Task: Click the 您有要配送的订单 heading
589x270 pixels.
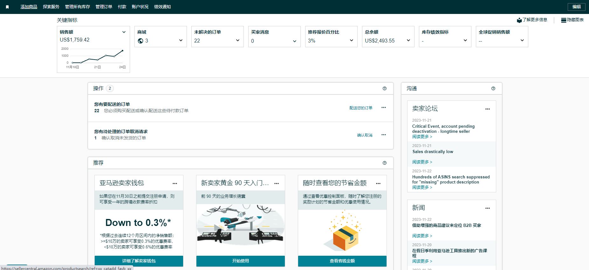Action: 112,104
